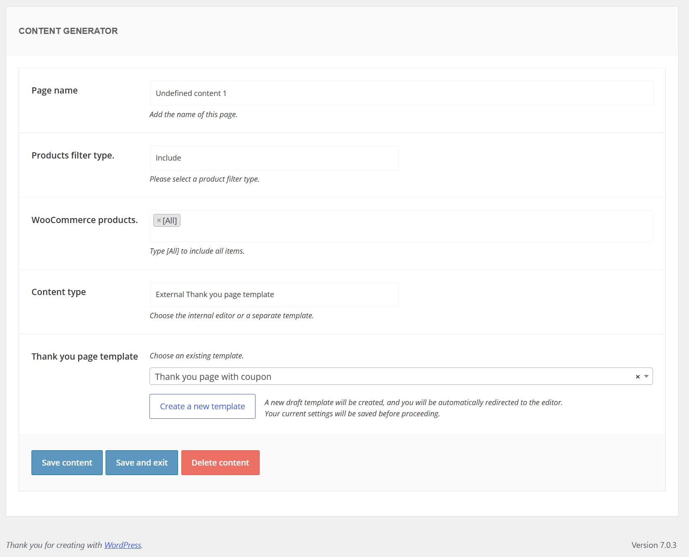Open the thank you template dropdown arrow
Viewport: 689px width, 557px height.
click(x=646, y=377)
